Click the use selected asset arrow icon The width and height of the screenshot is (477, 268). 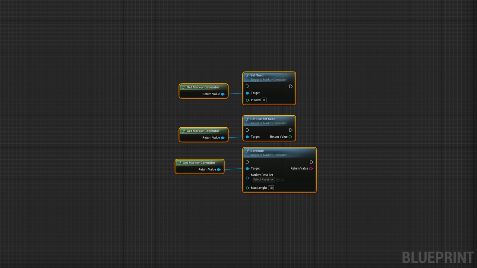278,179
